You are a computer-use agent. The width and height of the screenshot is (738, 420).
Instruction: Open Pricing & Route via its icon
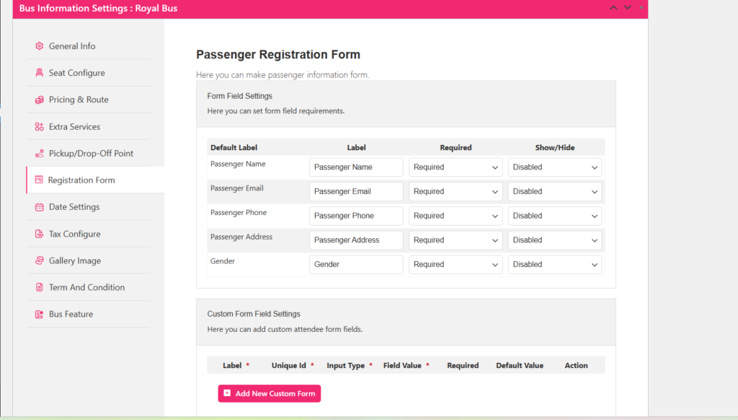click(39, 100)
